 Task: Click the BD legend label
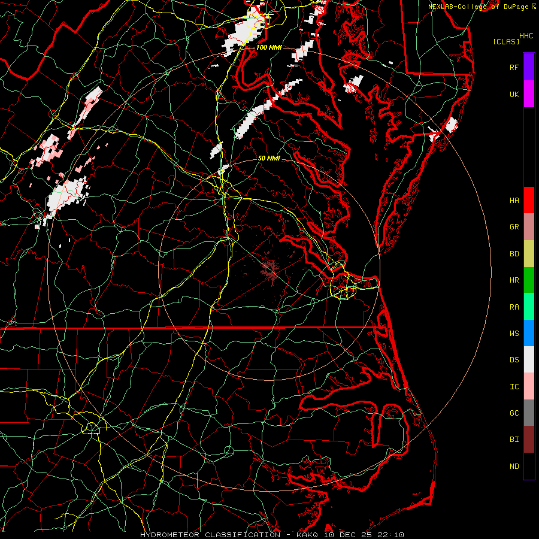(514, 254)
